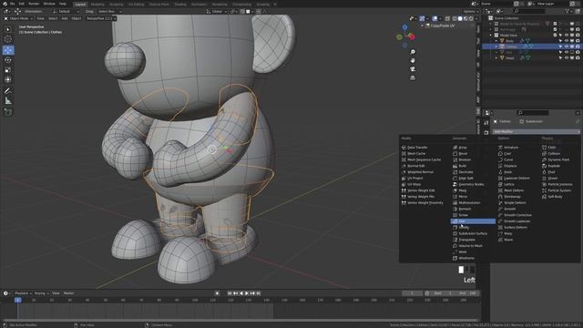The width and height of the screenshot is (583, 328).
Task: Open the viewport Add menu
Action: (65, 18)
